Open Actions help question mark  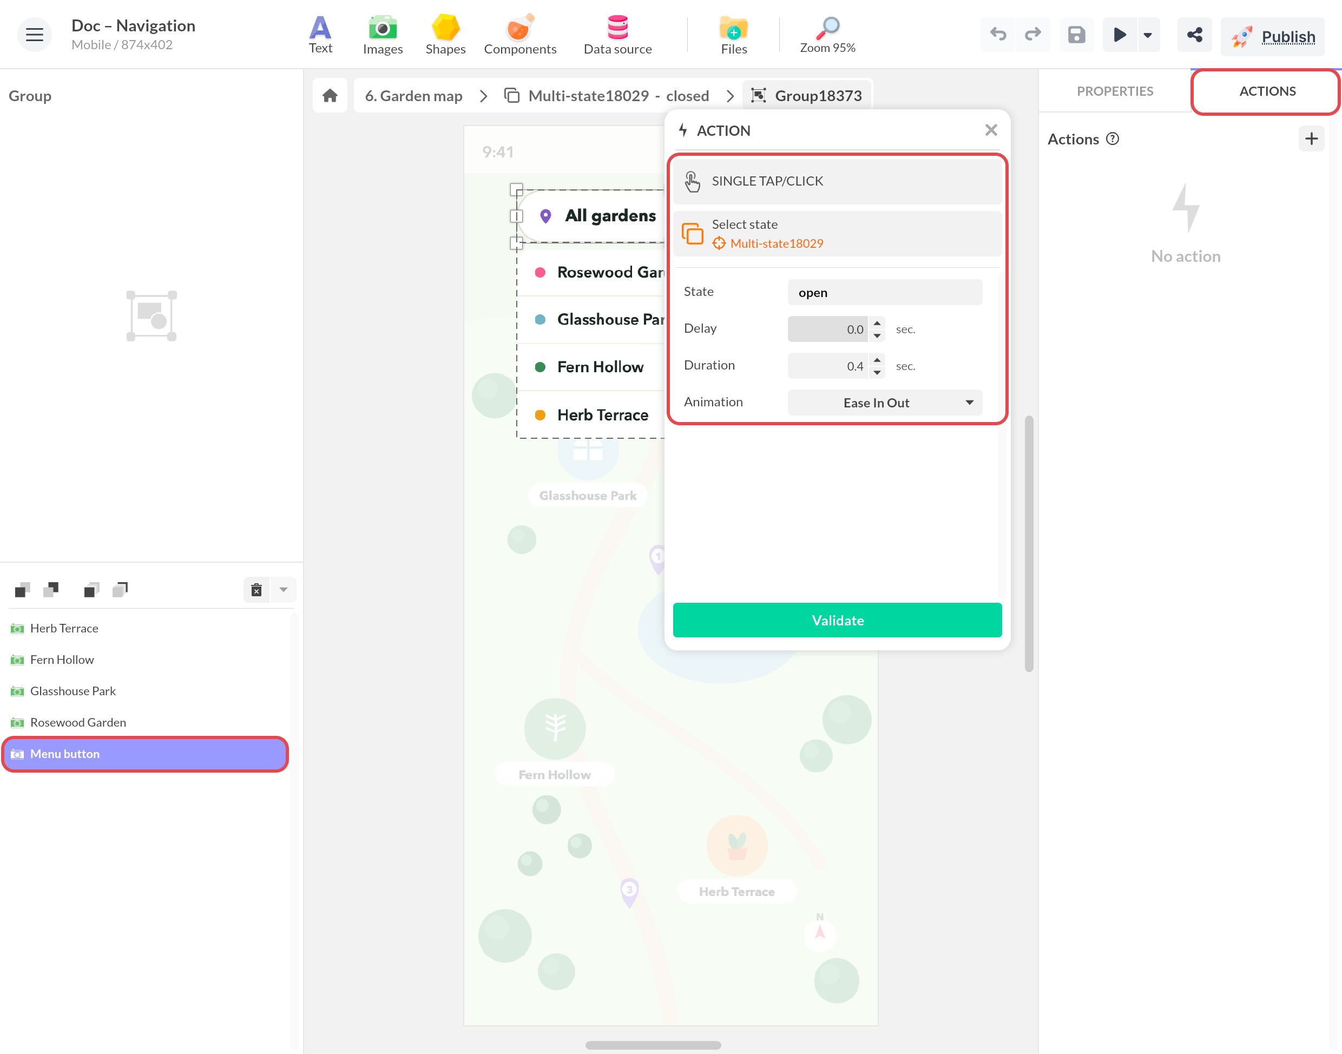[x=1113, y=139]
